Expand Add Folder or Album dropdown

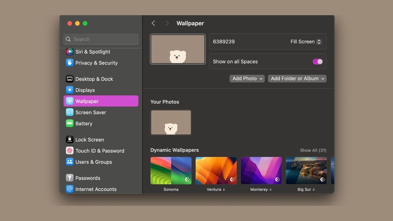pos(297,79)
